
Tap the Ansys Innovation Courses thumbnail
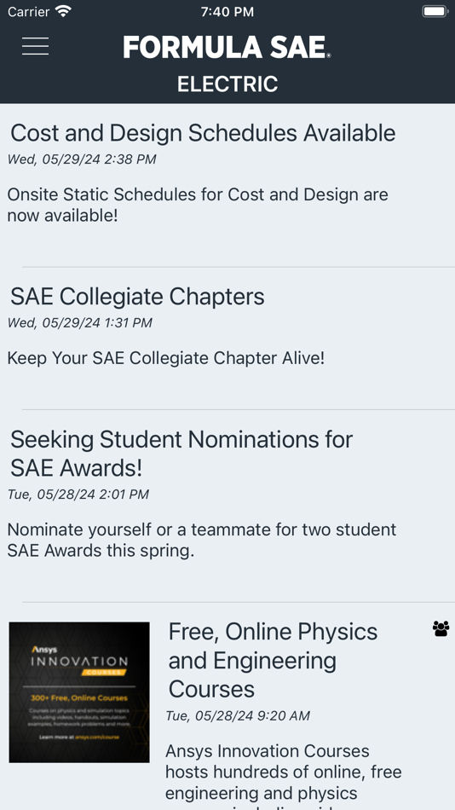[x=79, y=692]
